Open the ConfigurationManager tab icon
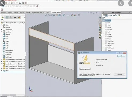132x97 pixels. (x=11, y=17)
